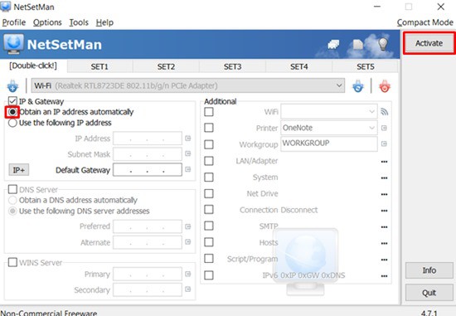Screen dimensions: 456x316
Task: Check the LAN/Adapter checkbox
Action: click(x=209, y=161)
